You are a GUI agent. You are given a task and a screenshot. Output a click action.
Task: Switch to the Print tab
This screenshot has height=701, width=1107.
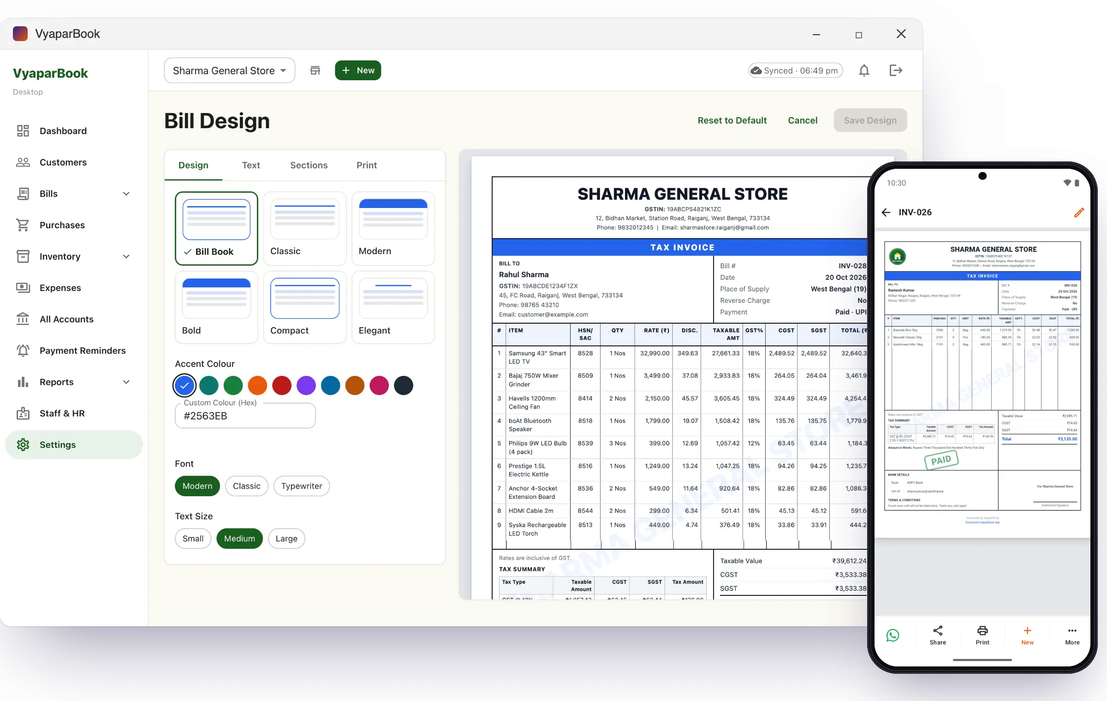click(367, 165)
